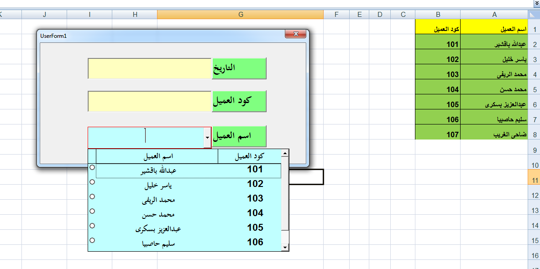Select column I header
Screen dimensions: 540x269
click(x=89, y=14)
